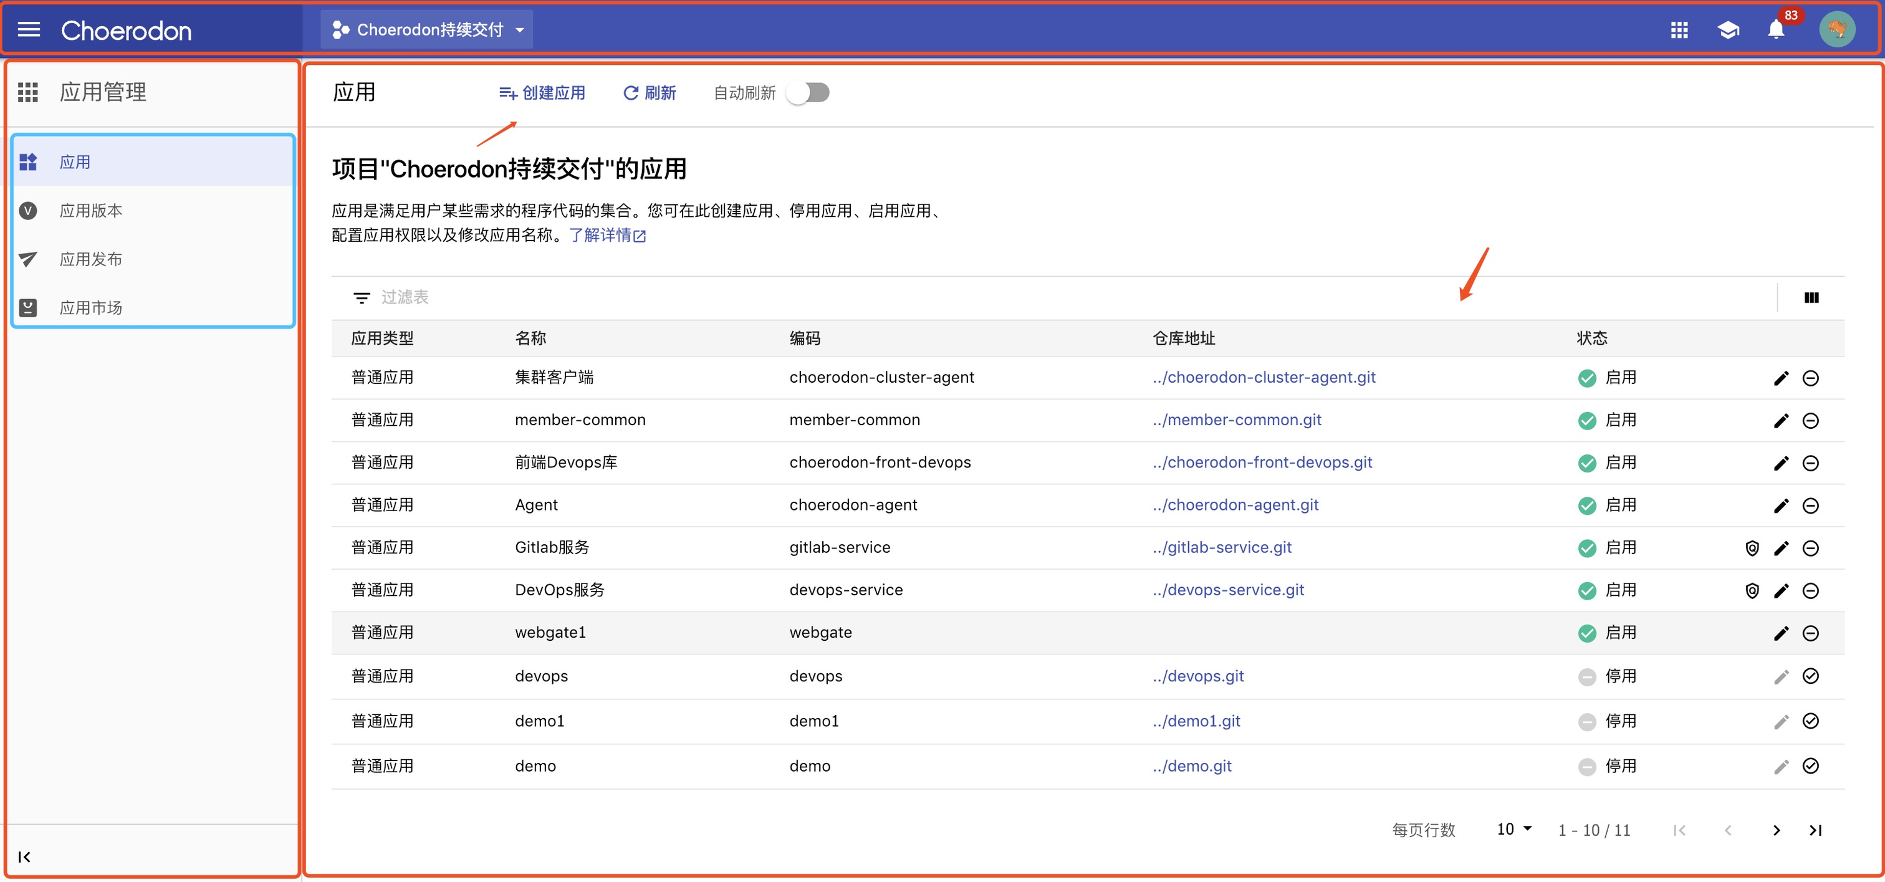Screen dimensions: 1885x882
Task: Go to the next page of results
Action: [x=1776, y=830]
